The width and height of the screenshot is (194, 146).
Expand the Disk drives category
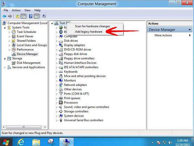(56, 41)
